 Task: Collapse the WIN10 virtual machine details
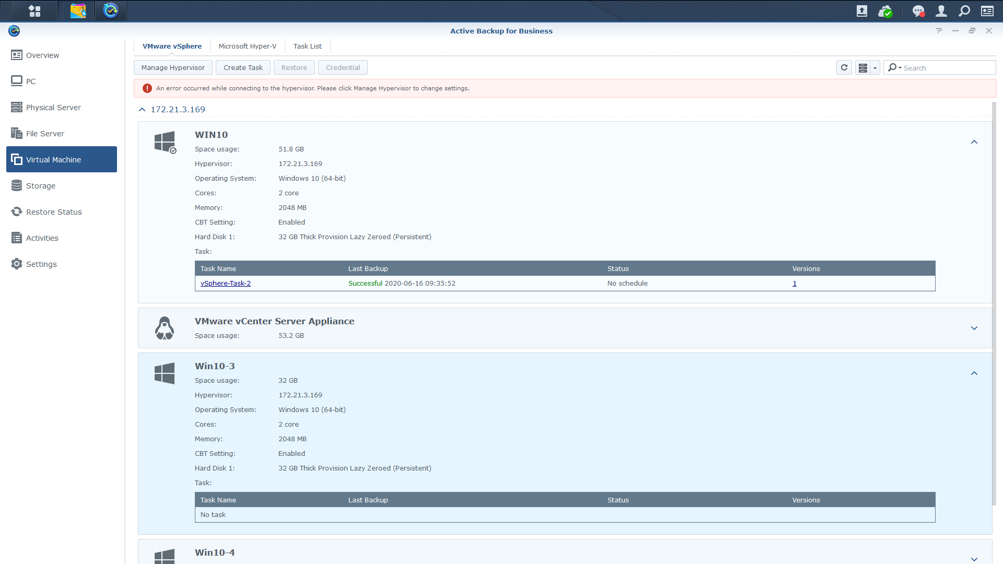click(974, 142)
